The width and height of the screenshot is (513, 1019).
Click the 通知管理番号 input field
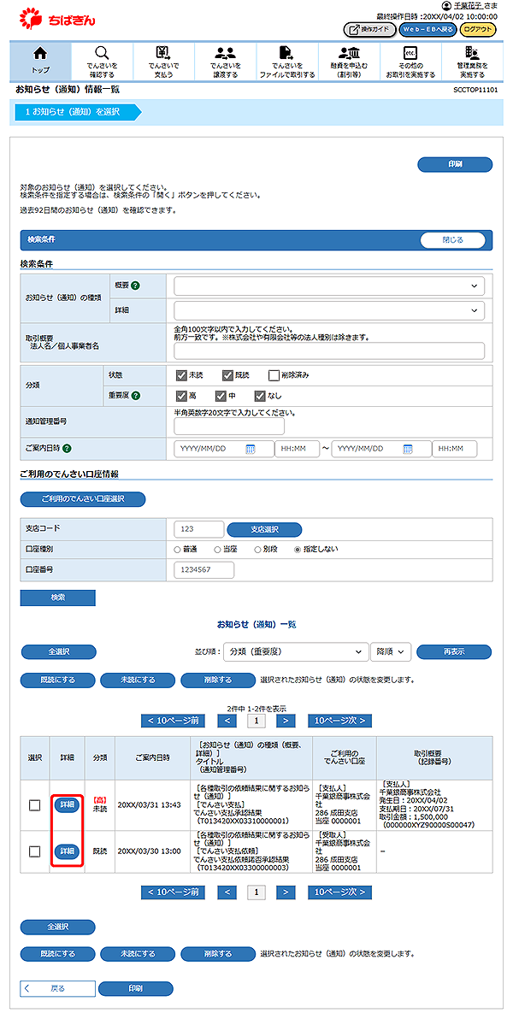(x=229, y=426)
